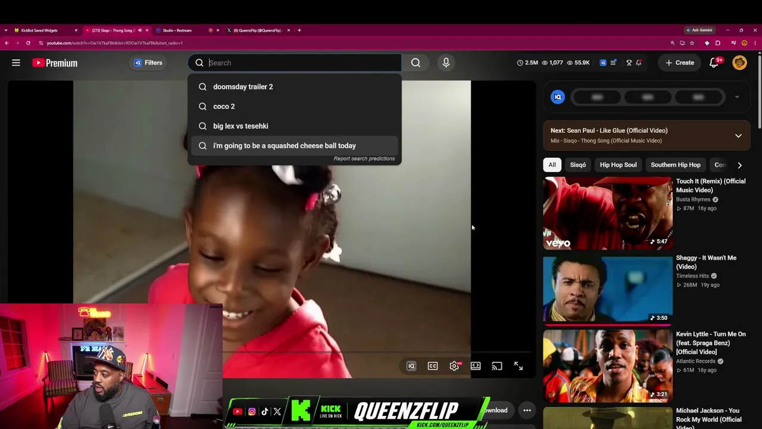Open YouTube notifications bell

[x=714, y=63]
